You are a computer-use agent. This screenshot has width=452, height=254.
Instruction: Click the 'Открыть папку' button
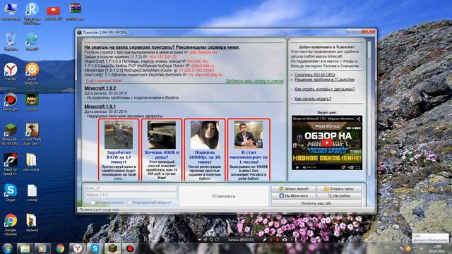339,188
